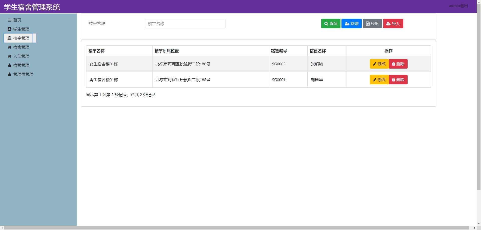
Task: Open the 首页 menu item
Action: 17,20
